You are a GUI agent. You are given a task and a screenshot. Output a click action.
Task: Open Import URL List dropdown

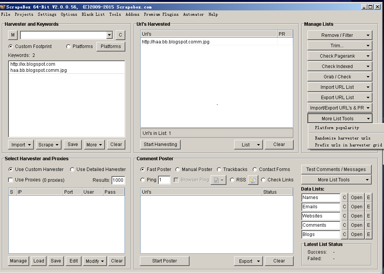(340, 87)
